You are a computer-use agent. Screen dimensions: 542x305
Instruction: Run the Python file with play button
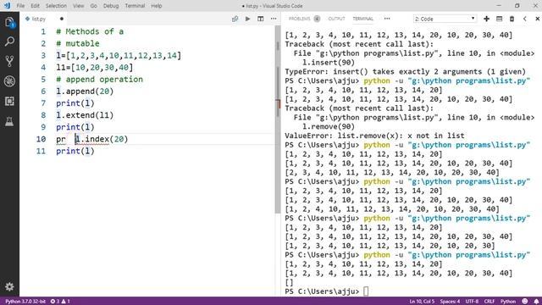(247, 19)
